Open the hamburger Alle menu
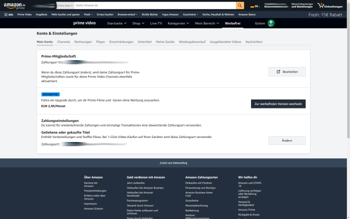The height and width of the screenshot is (219, 350). pos(8,14)
